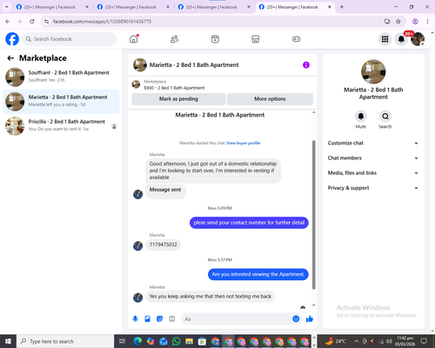Click the back arrow beside Marketplace heading

(10, 58)
